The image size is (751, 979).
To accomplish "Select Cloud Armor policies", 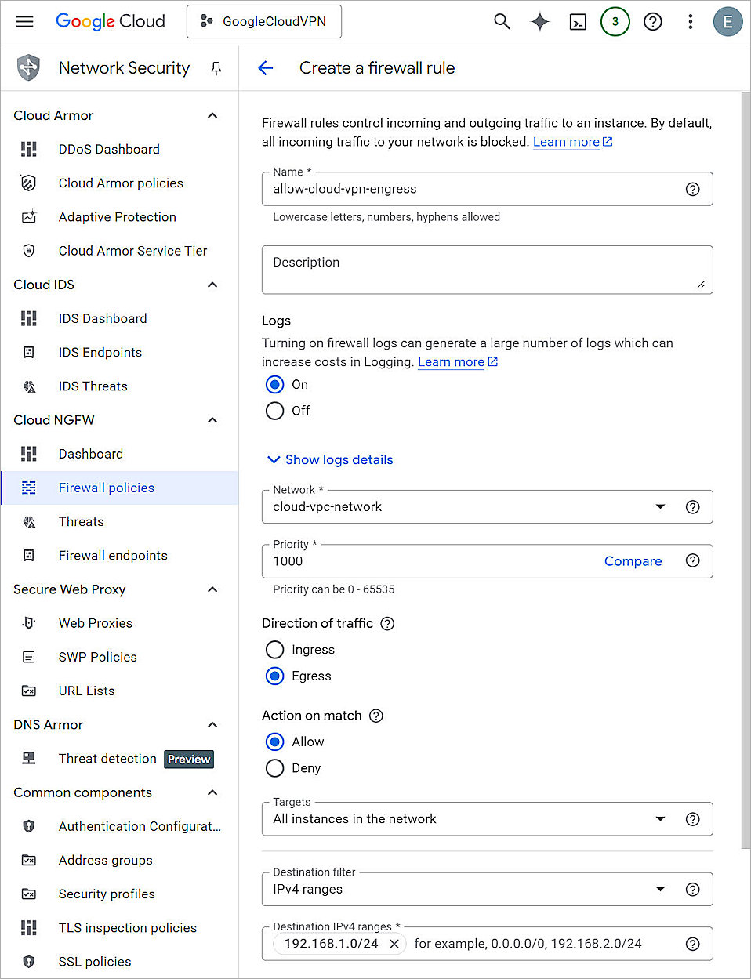I will [x=121, y=183].
